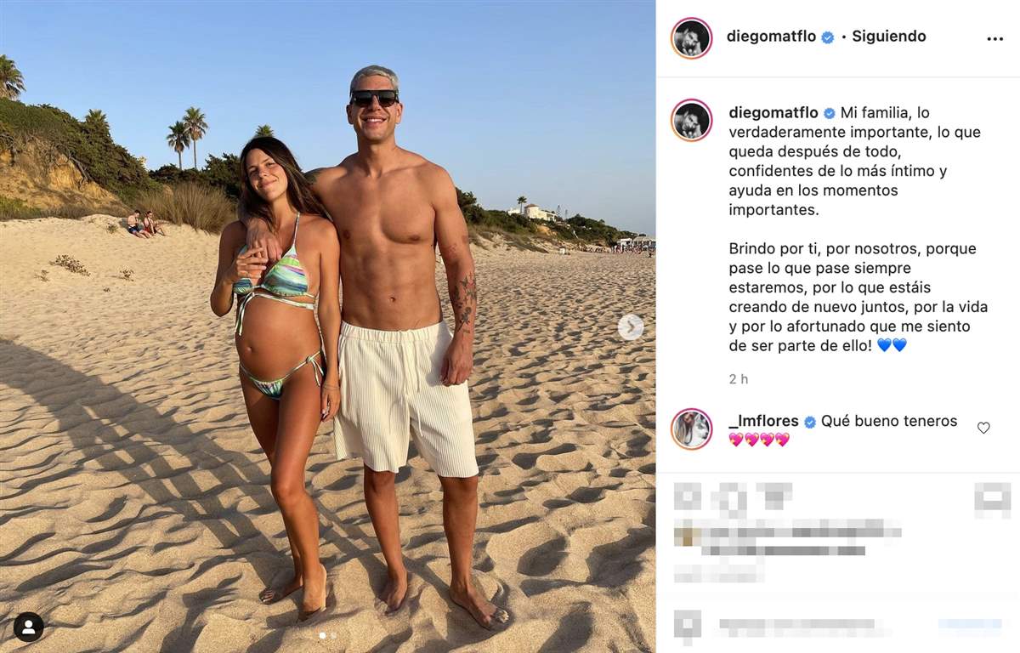Screen dimensions: 1020x653
Task: Click verified badge beside _lmflores name
Action: 810,422
